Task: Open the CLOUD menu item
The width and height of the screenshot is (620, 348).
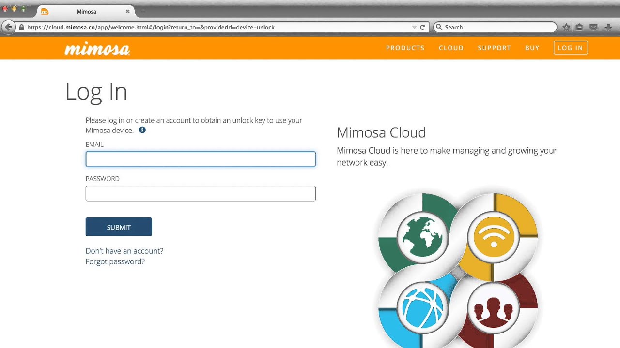Action: click(451, 48)
